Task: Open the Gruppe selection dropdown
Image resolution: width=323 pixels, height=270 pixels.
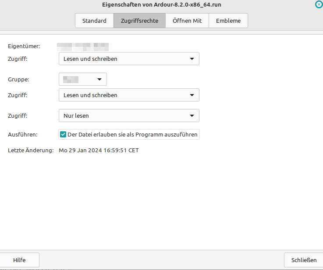Action: [83, 79]
